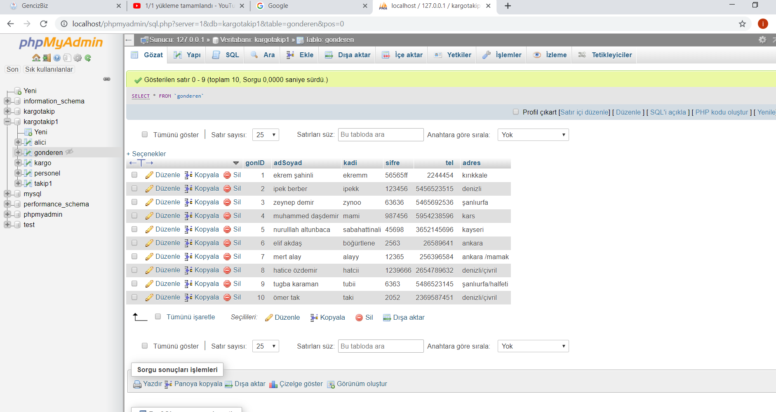
Task: Click the Yazdır printer icon
Action: point(137,384)
